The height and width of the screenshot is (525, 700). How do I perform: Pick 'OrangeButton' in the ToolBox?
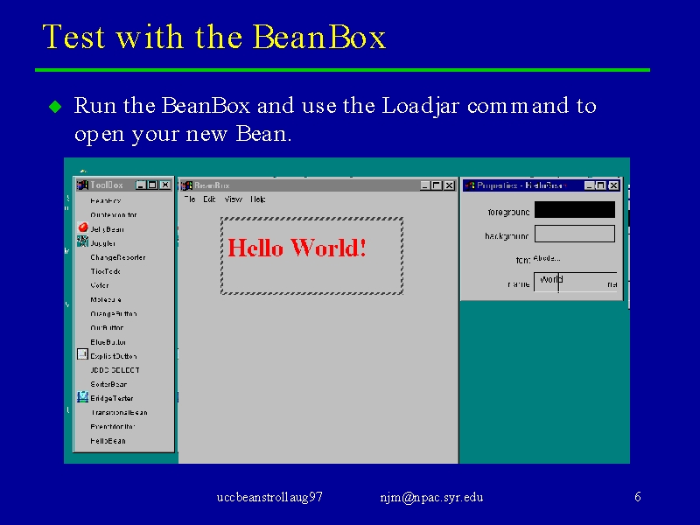coord(114,313)
